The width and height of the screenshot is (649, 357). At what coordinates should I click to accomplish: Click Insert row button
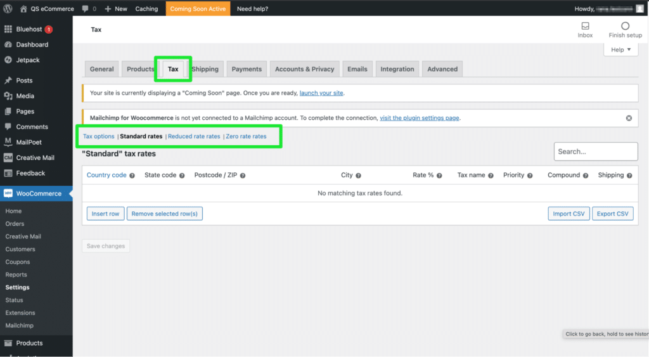pyautogui.click(x=106, y=214)
